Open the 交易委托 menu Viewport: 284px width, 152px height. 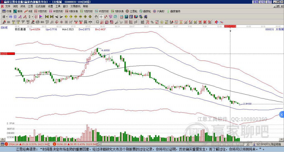[x=75, y=6]
